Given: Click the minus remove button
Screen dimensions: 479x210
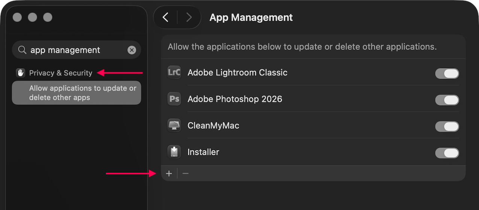Looking at the screenshot, I should click(x=186, y=174).
